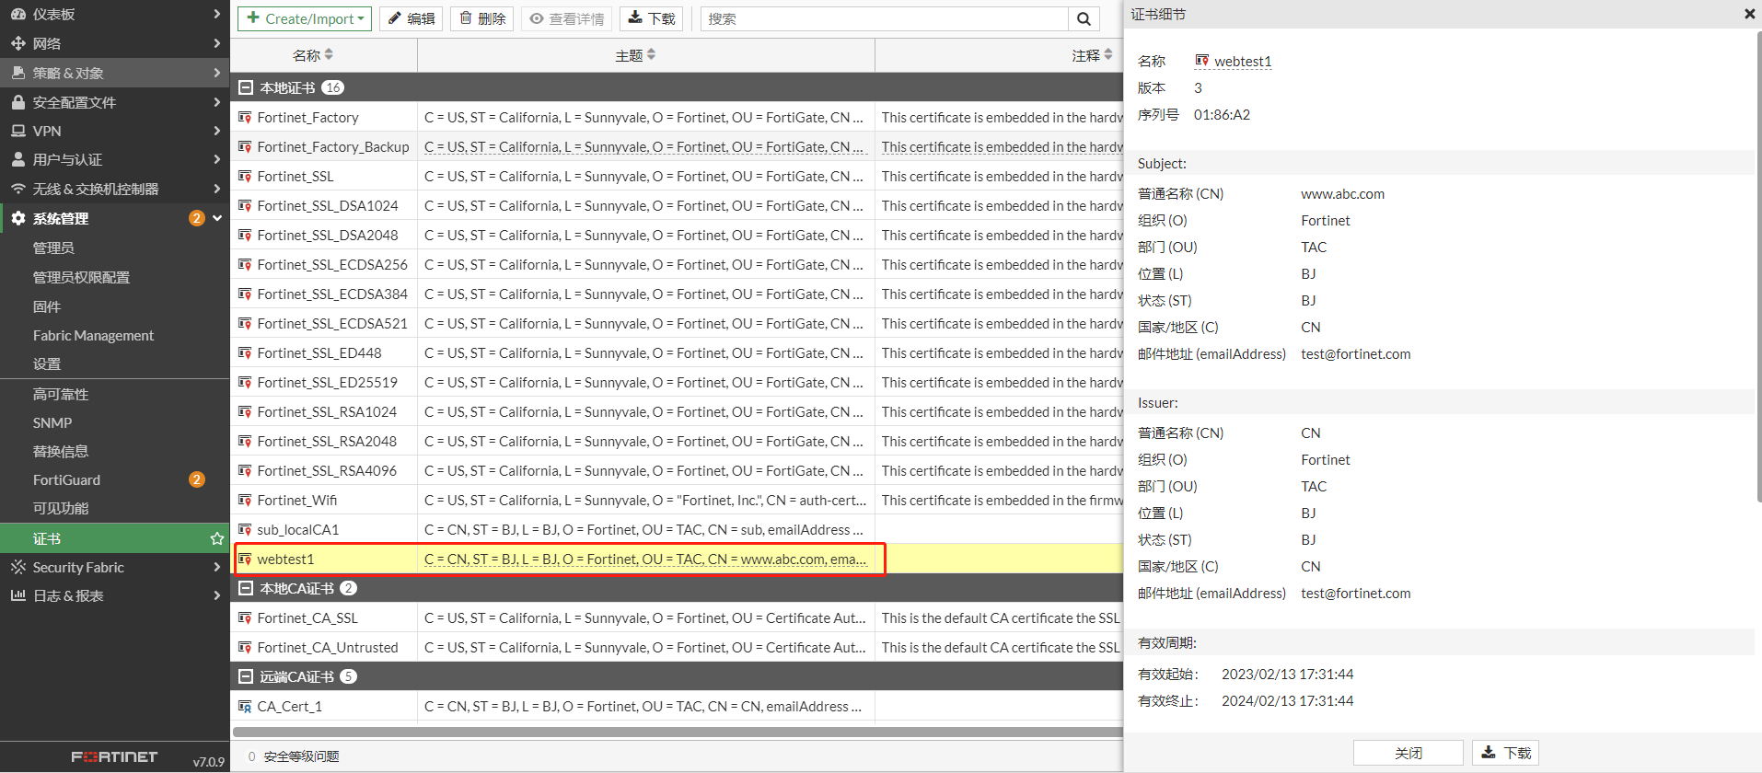The width and height of the screenshot is (1762, 773).
Task: Click the favorite star on 证书 menu
Action: point(217,538)
